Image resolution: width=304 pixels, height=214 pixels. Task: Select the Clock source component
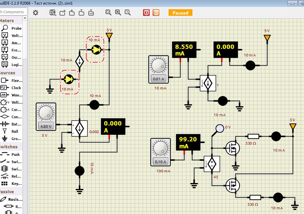[x=16, y=88]
